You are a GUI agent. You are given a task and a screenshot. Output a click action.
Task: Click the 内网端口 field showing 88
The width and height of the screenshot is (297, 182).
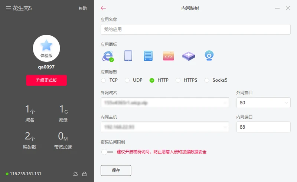(x=263, y=127)
